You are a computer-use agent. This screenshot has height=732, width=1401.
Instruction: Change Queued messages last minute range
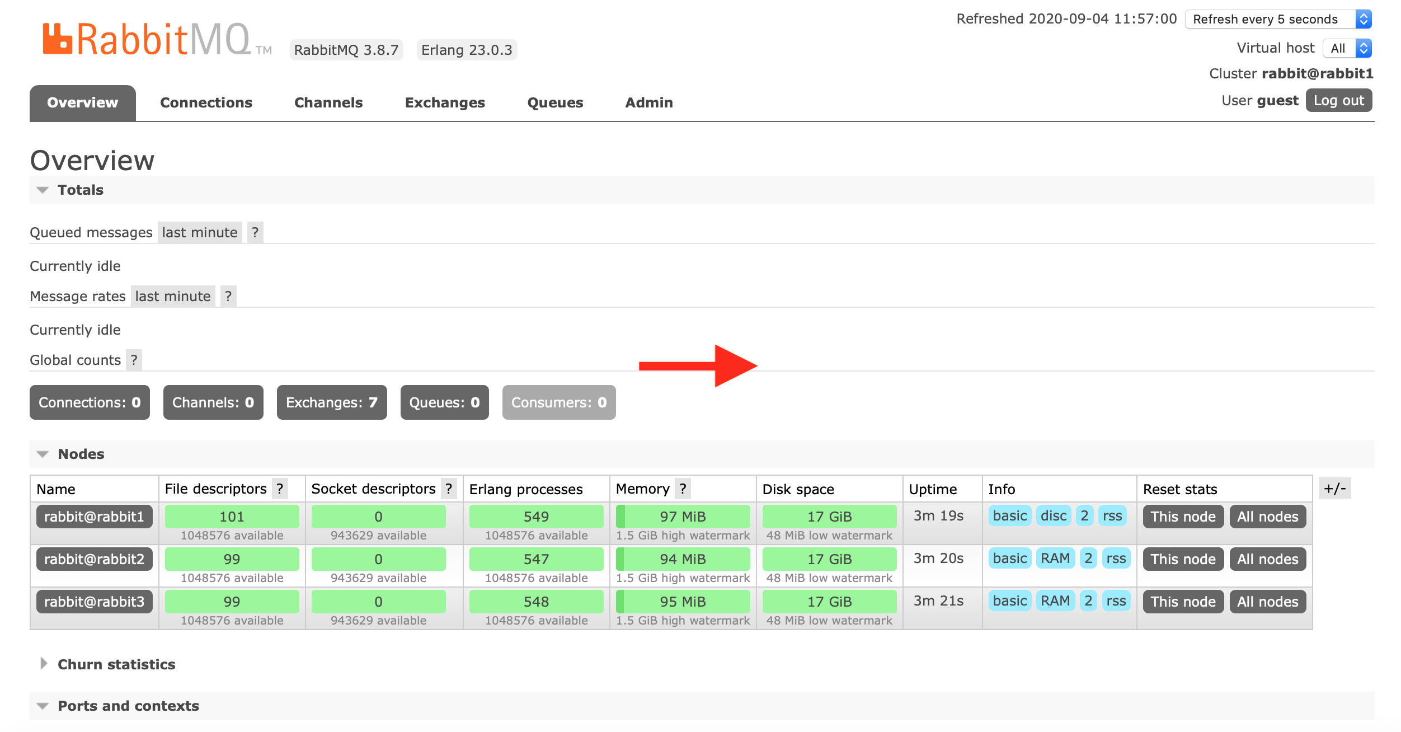point(200,232)
